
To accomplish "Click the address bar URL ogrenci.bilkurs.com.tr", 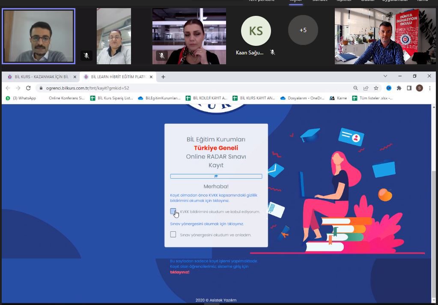I will [87, 88].
